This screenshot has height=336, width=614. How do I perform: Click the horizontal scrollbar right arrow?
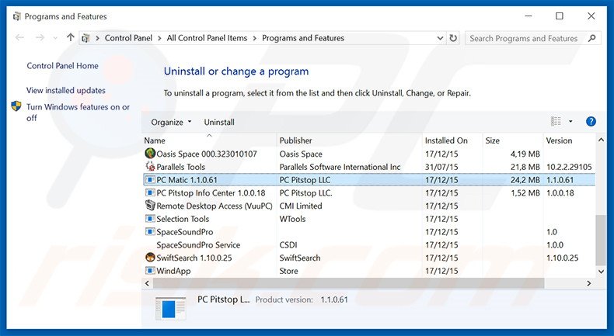(x=589, y=283)
